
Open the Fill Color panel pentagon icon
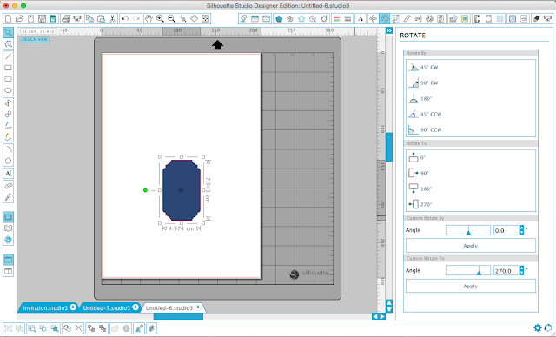point(279,19)
